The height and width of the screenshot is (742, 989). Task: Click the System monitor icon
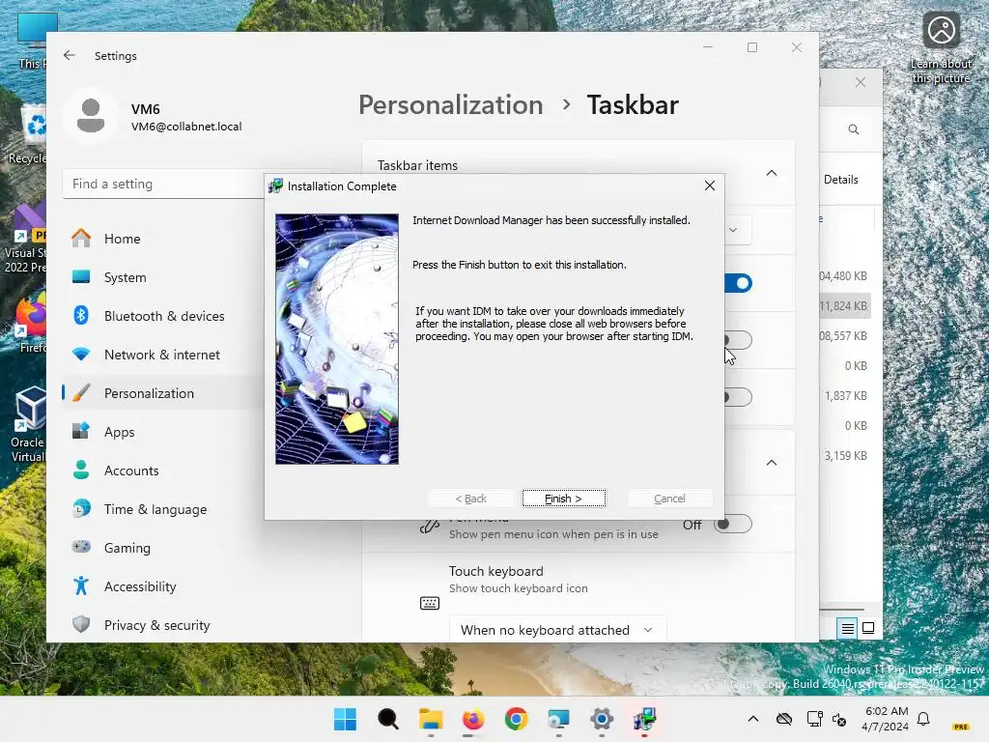[x=81, y=276]
